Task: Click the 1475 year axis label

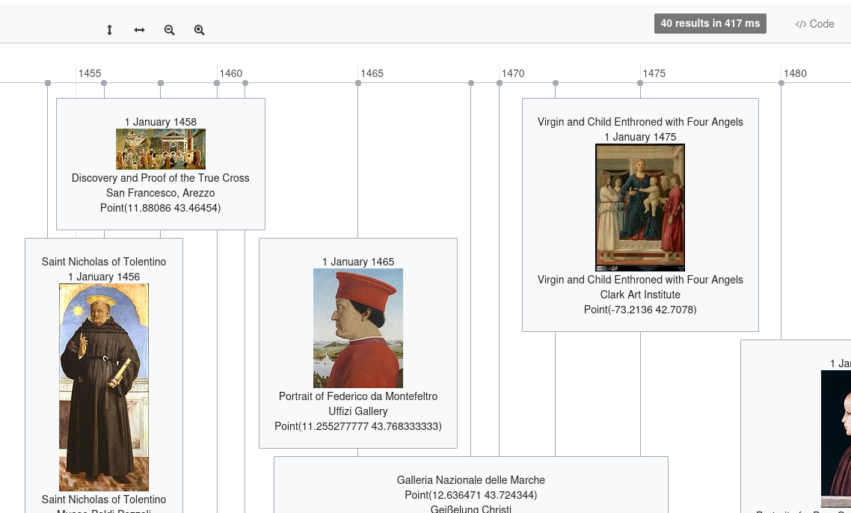Action: coord(654,73)
